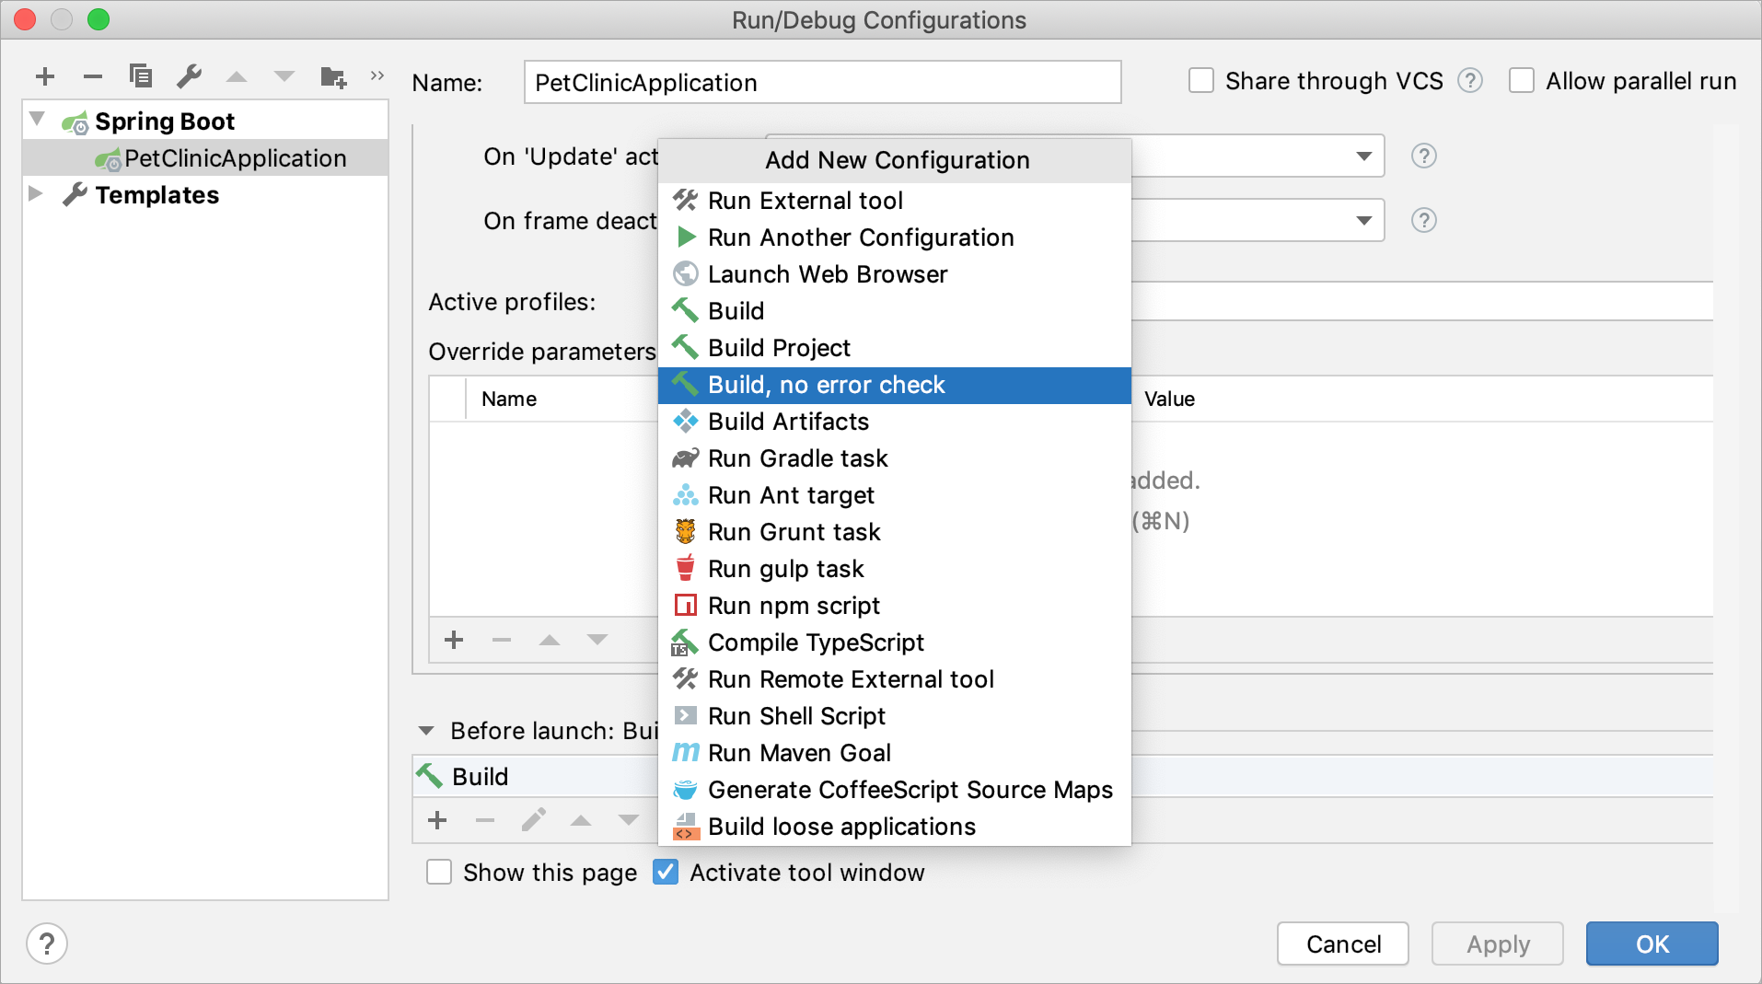1762x984 pixels.
Task: Open help icon for On frame deactivation
Action: click(x=1424, y=220)
